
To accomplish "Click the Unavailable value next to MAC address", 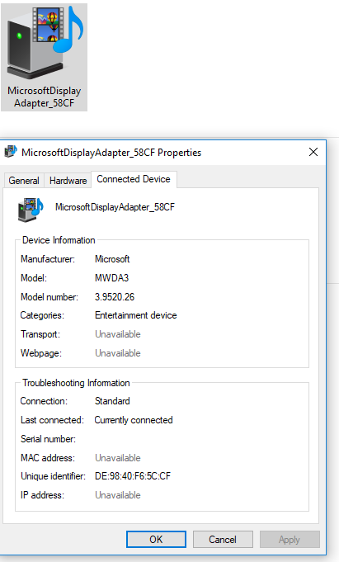I will pos(118,458).
